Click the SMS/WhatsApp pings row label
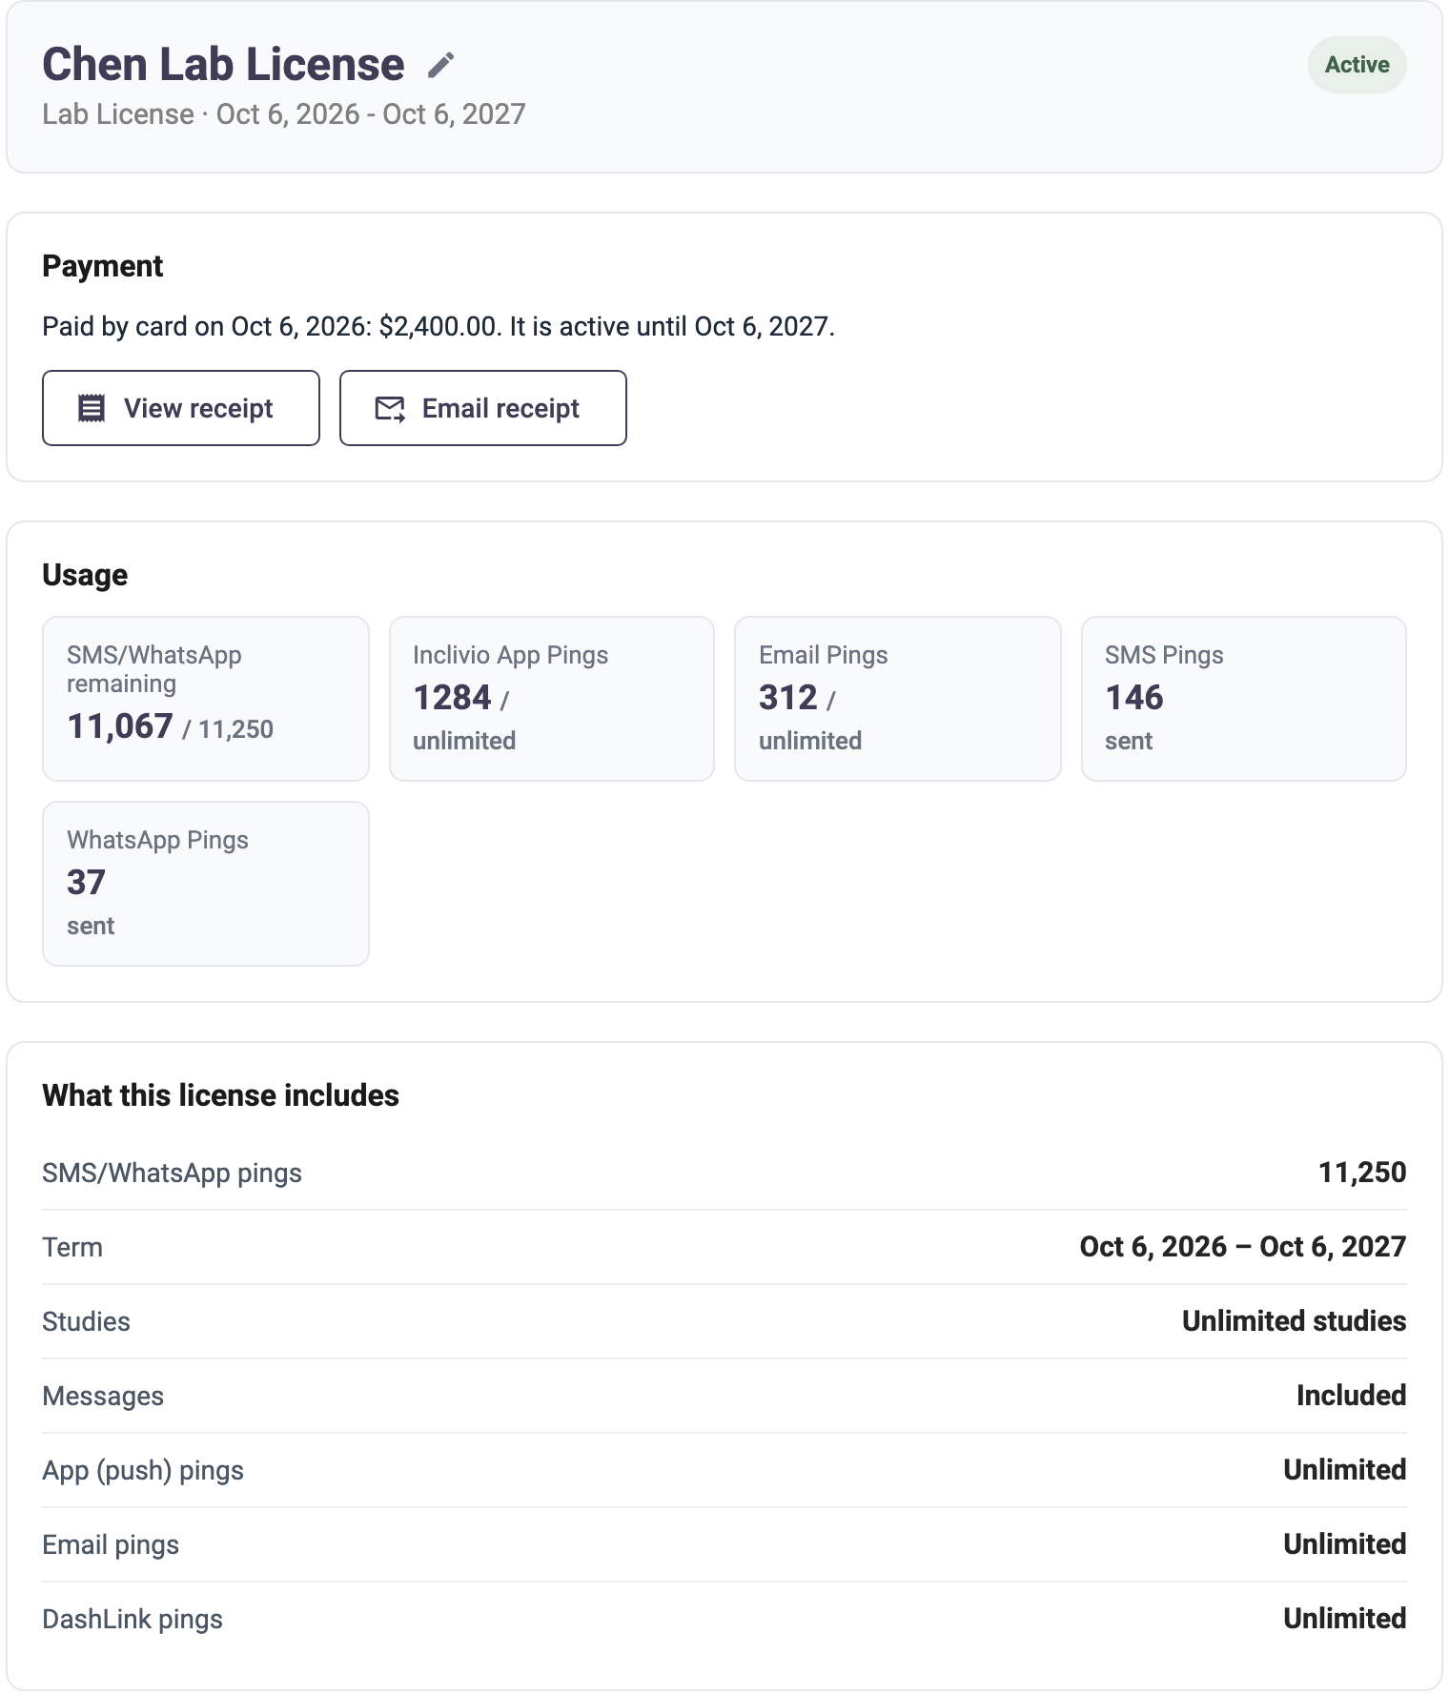The width and height of the screenshot is (1449, 1695). tap(173, 1174)
